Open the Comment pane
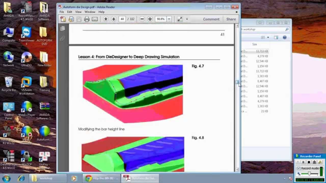 211,19
